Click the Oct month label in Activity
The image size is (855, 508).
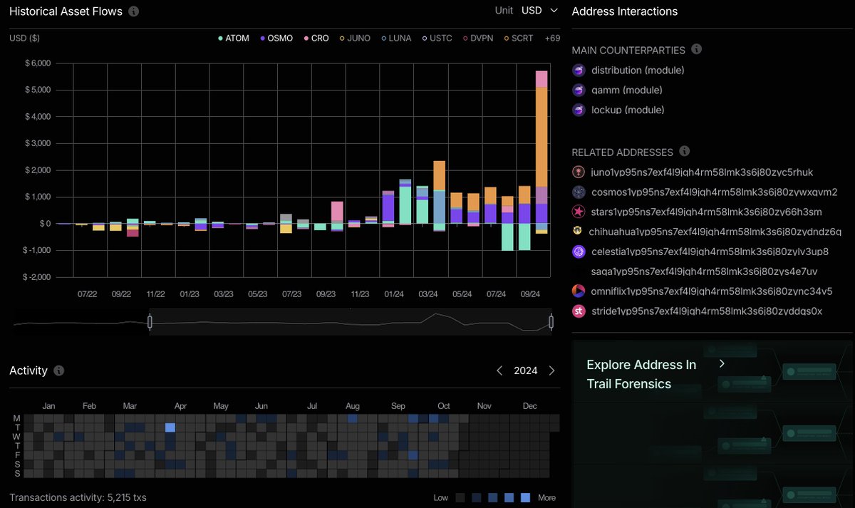pos(444,406)
